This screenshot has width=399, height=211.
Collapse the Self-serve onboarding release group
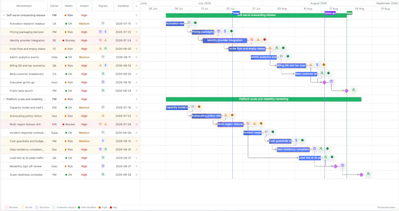4,15
